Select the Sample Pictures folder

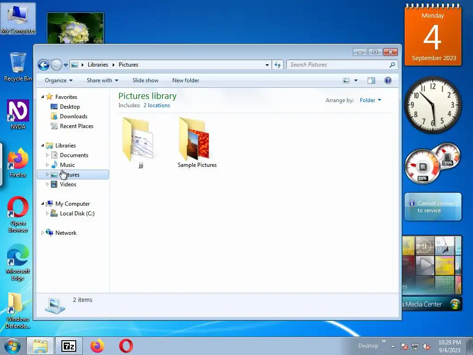[197, 143]
